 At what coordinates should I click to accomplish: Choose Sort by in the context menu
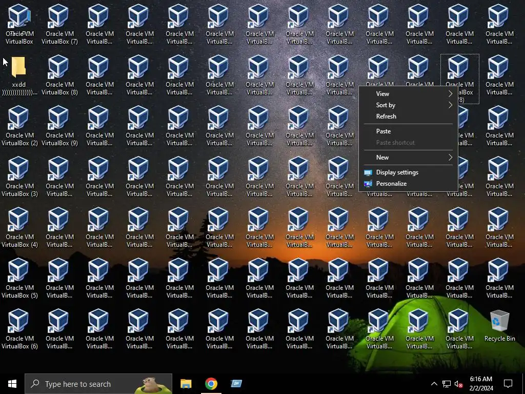tap(408, 105)
